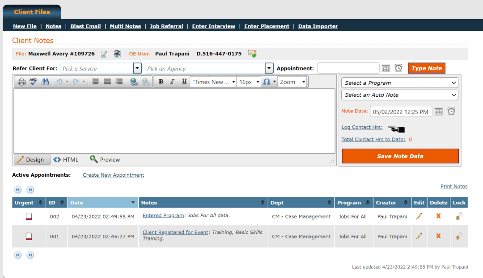The height and width of the screenshot is (278, 483).
Task: Run the spell check tool
Action: (x=33, y=82)
